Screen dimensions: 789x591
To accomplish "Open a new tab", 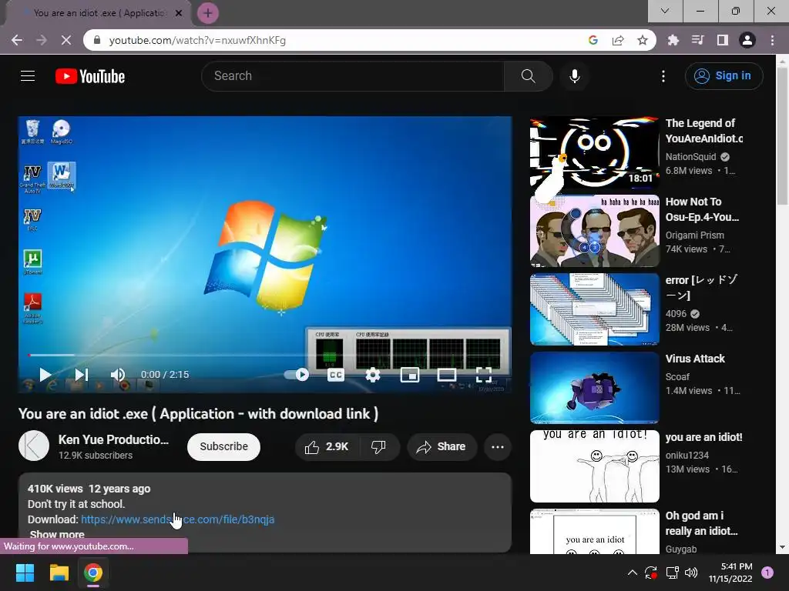I will (x=208, y=13).
